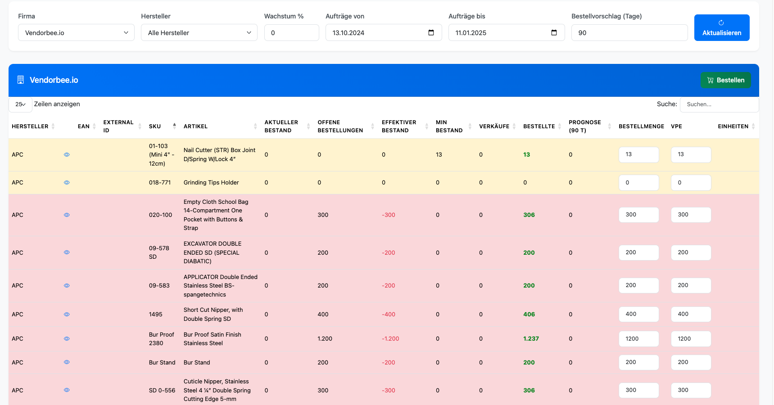Viewport: 774px width, 405px height.
Task: Sort by Offene Bestellungen column
Action: (372, 126)
